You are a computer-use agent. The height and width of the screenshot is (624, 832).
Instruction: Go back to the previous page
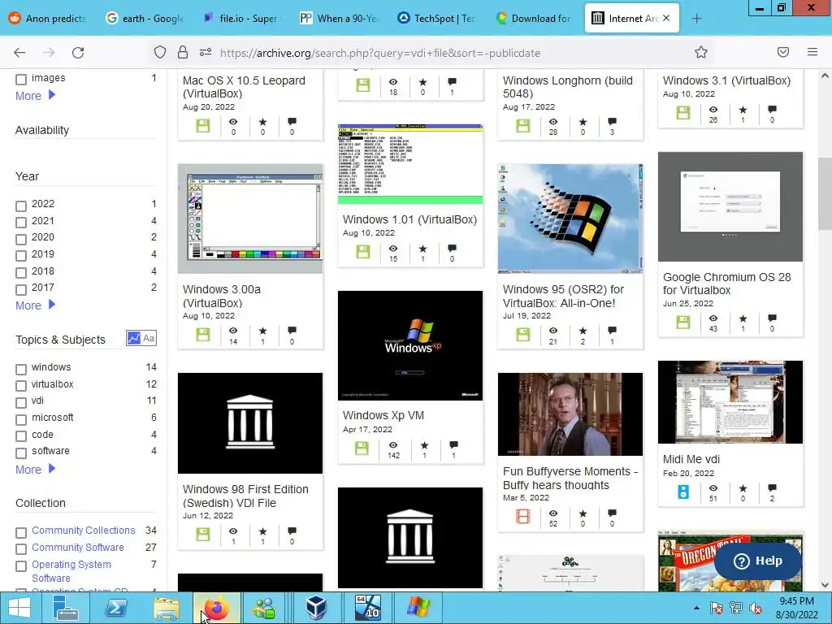pyautogui.click(x=19, y=53)
